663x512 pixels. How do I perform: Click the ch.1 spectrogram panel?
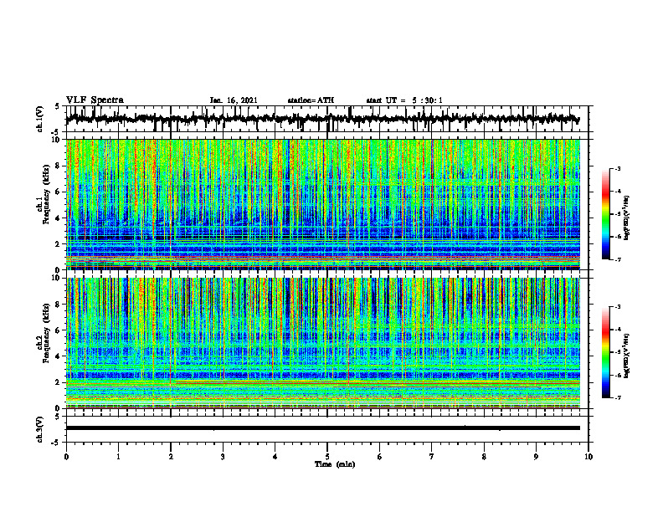[322, 204]
